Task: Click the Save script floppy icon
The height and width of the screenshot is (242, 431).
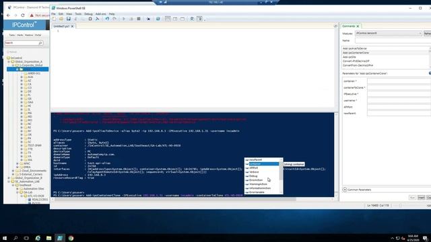Action: (x=69, y=19)
